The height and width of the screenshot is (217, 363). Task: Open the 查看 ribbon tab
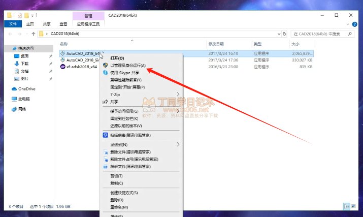pyautogui.click(x=63, y=24)
